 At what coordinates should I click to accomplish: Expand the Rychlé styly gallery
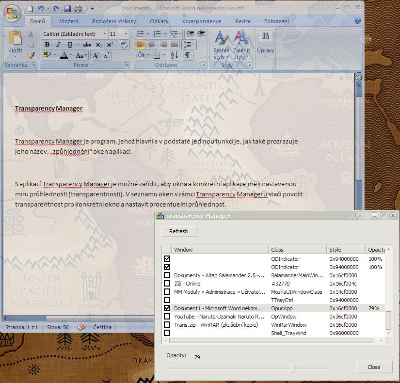(221, 46)
